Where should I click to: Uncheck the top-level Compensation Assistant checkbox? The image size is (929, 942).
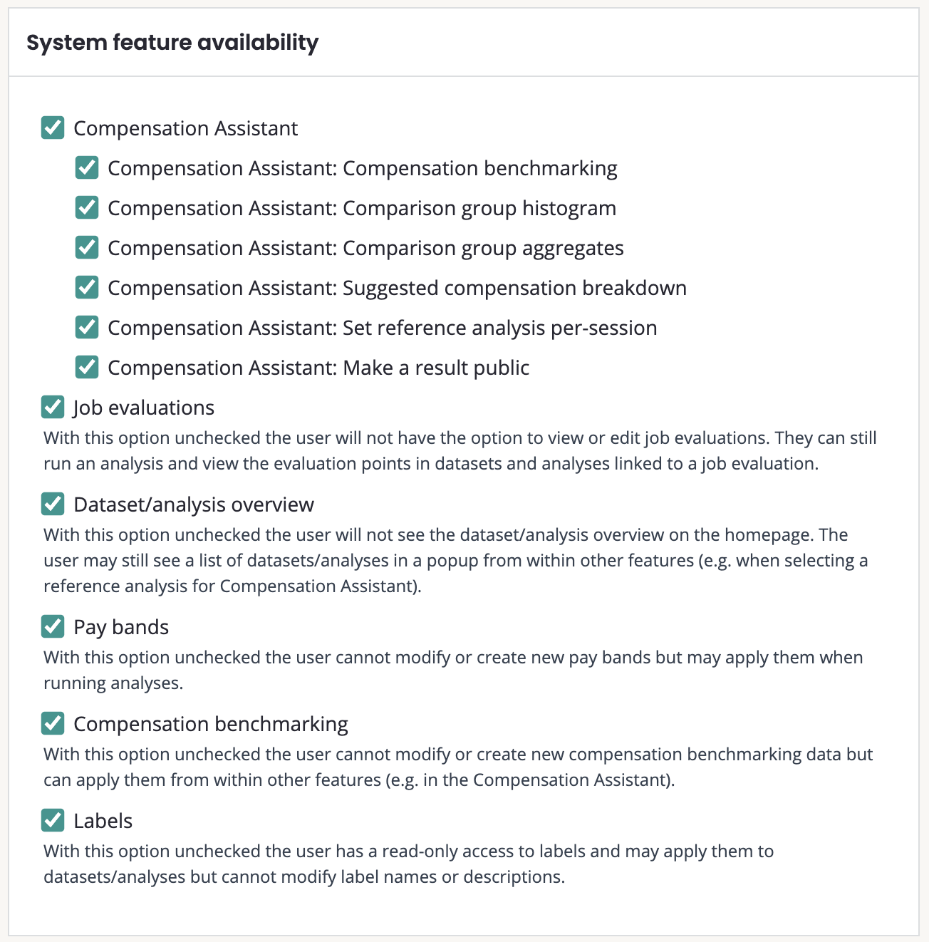[53, 128]
